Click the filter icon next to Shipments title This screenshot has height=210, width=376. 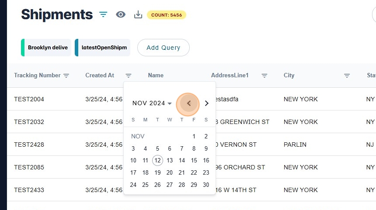[103, 14]
